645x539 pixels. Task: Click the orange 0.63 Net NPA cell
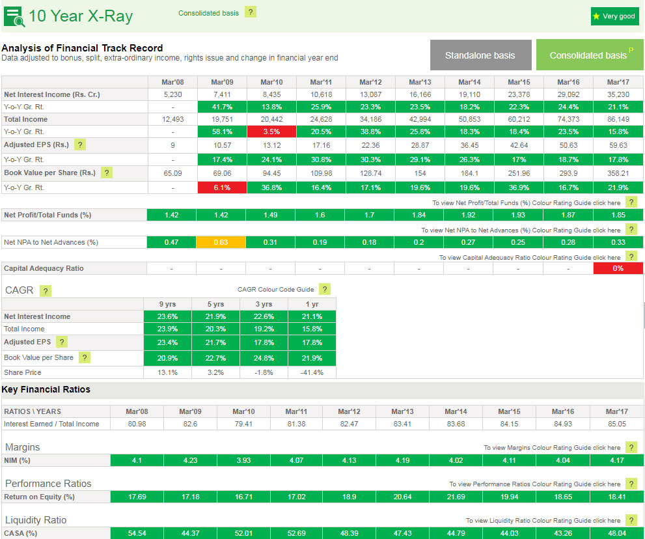221,242
